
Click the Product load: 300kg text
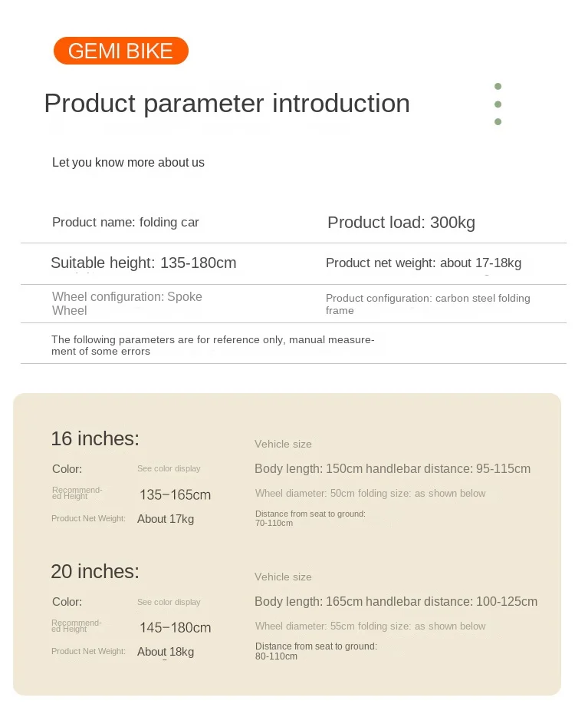(x=401, y=223)
